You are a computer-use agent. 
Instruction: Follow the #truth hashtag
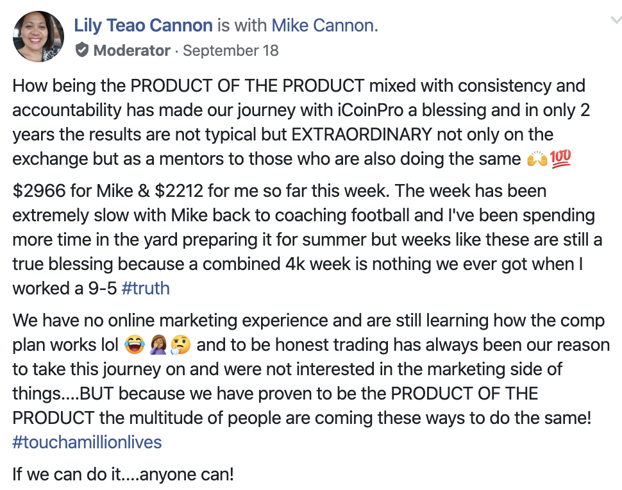point(145,288)
